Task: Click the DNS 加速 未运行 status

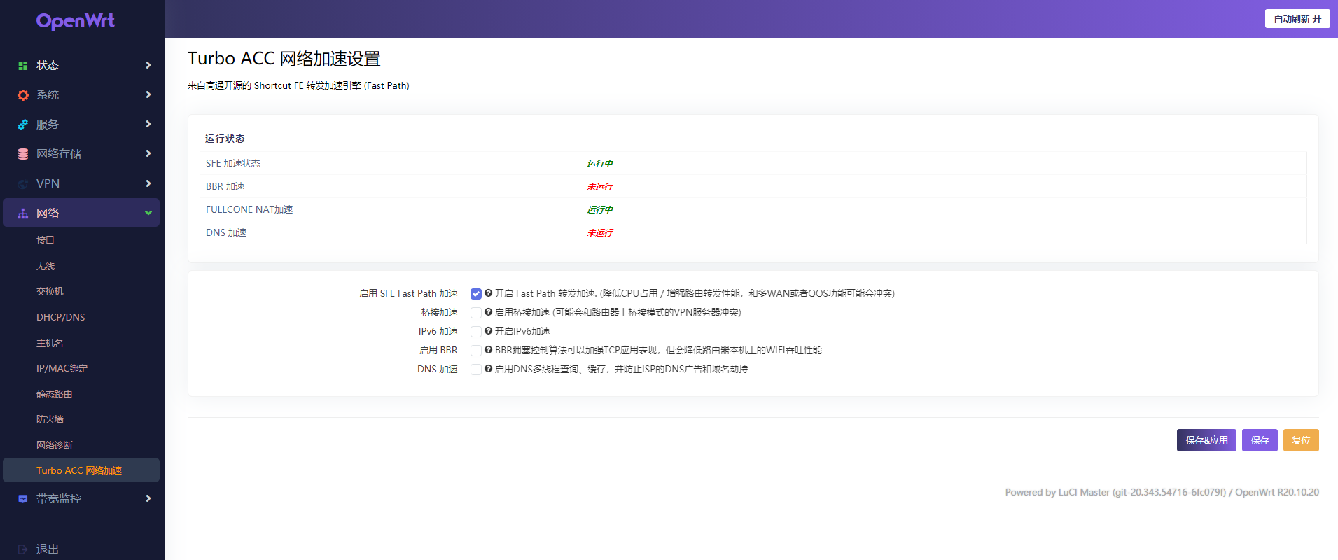Action: [600, 232]
